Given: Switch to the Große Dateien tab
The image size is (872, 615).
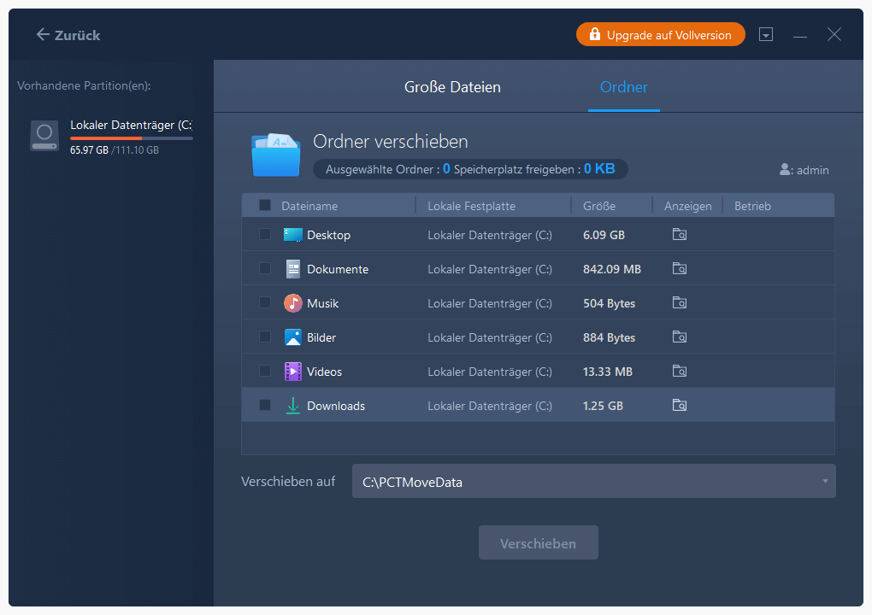Looking at the screenshot, I should click(452, 87).
